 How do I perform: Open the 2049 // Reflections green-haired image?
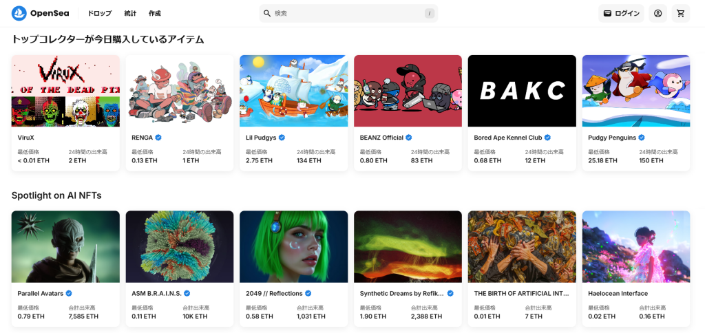pyautogui.click(x=293, y=246)
